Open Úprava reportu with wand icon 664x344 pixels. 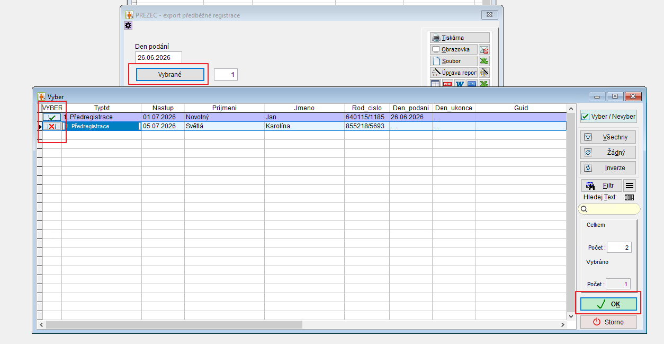pyautogui.click(x=454, y=73)
